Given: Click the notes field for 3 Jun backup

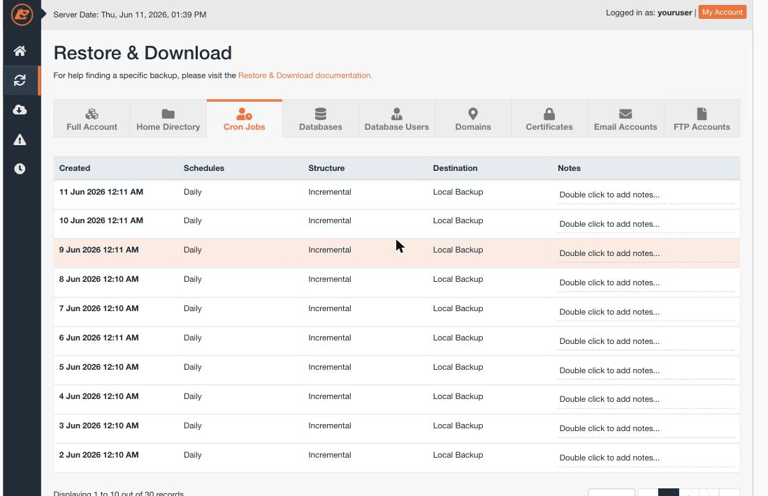Looking at the screenshot, I should coord(646,429).
